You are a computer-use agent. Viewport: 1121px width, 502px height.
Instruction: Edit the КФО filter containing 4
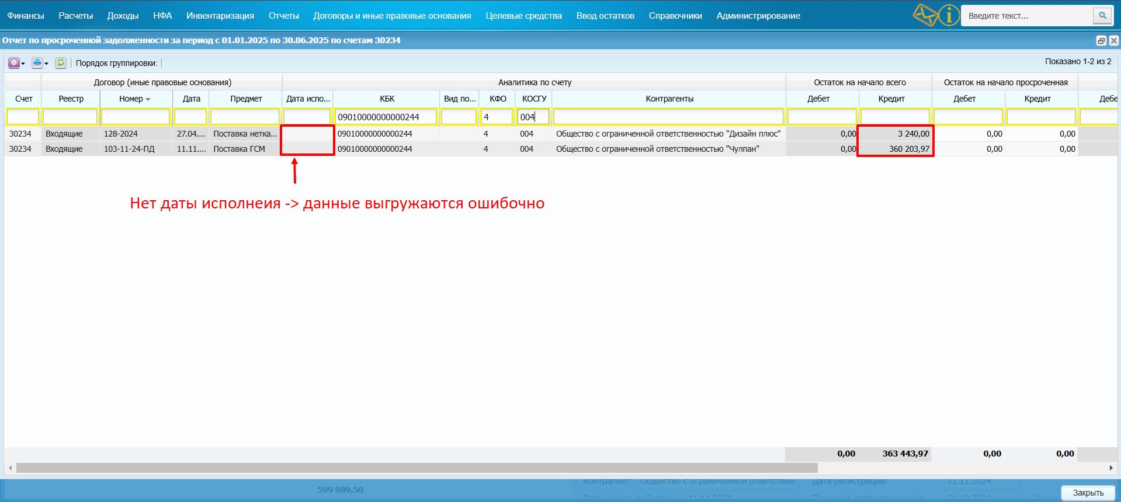pyautogui.click(x=497, y=117)
